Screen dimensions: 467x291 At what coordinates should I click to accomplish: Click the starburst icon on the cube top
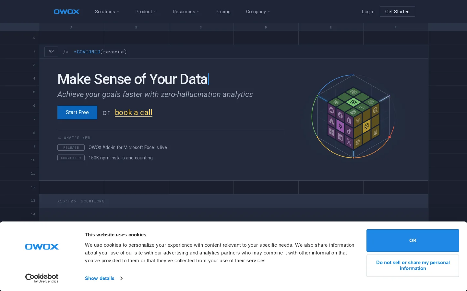[x=336, y=102]
